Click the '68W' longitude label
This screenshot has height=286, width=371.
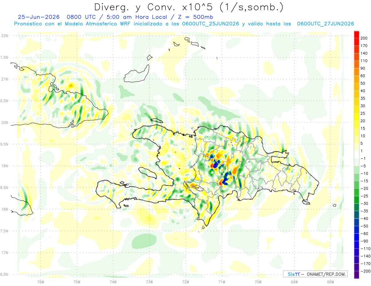pyautogui.click(x=330, y=282)
